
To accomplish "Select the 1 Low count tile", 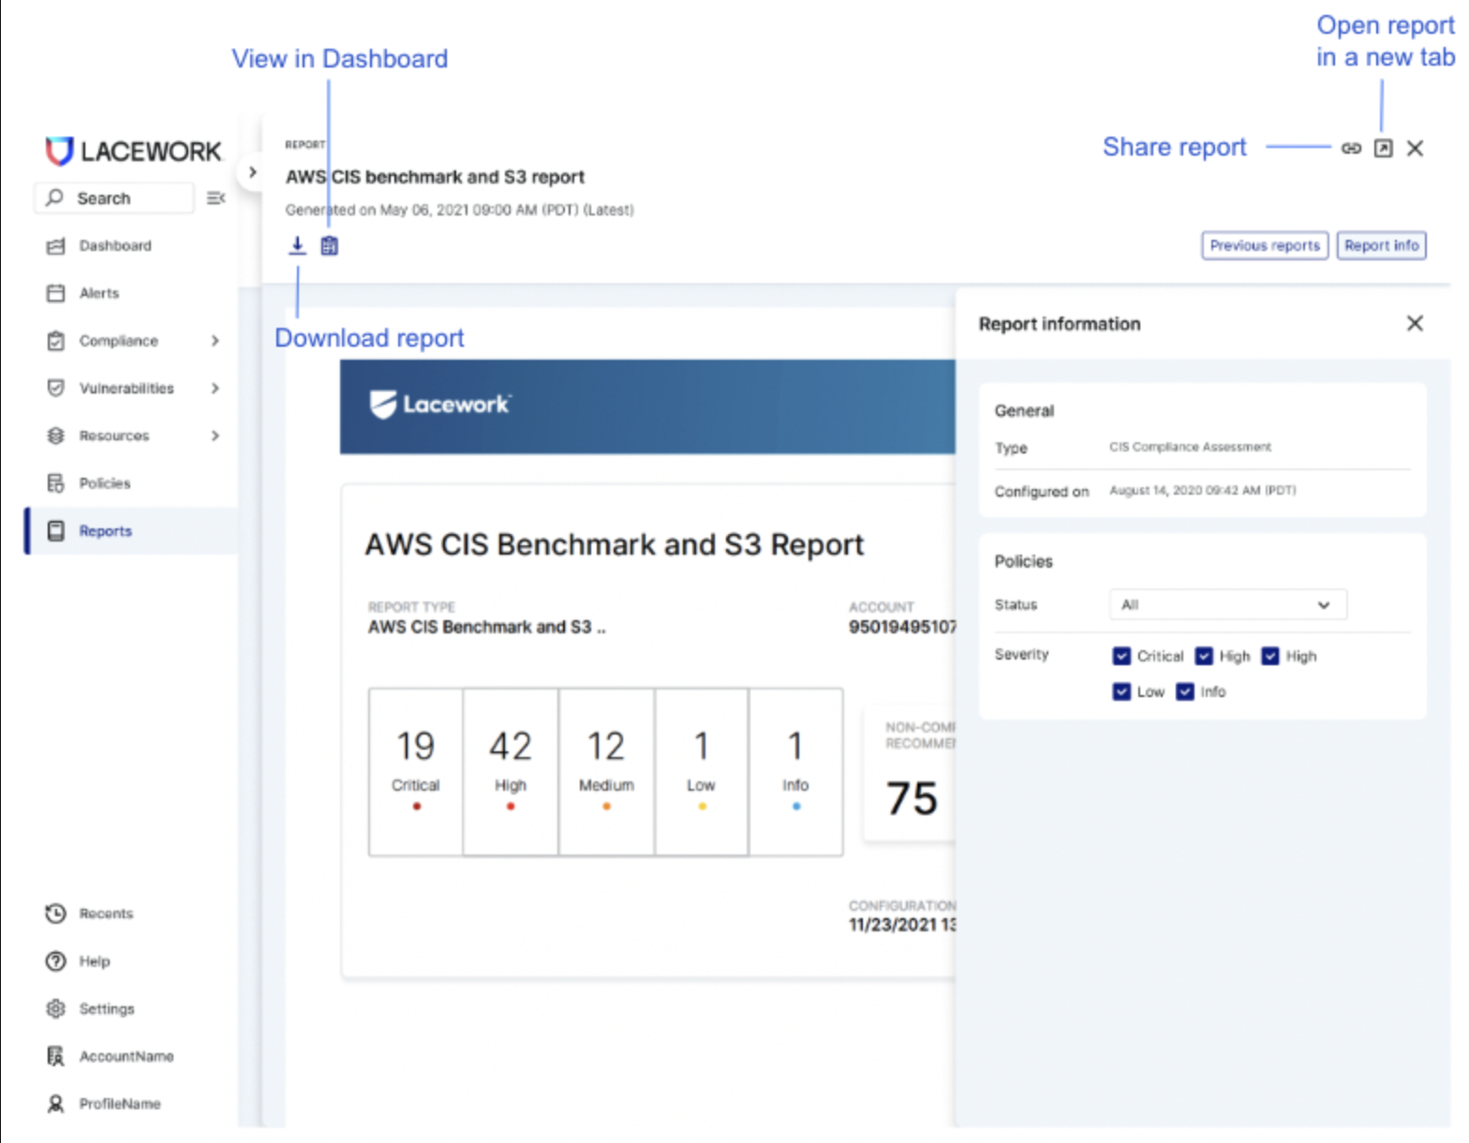I will coord(701,772).
